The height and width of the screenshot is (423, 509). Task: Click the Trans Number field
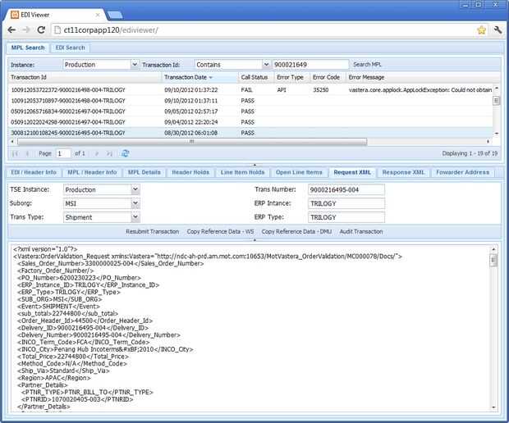pyautogui.click(x=346, y=189)
